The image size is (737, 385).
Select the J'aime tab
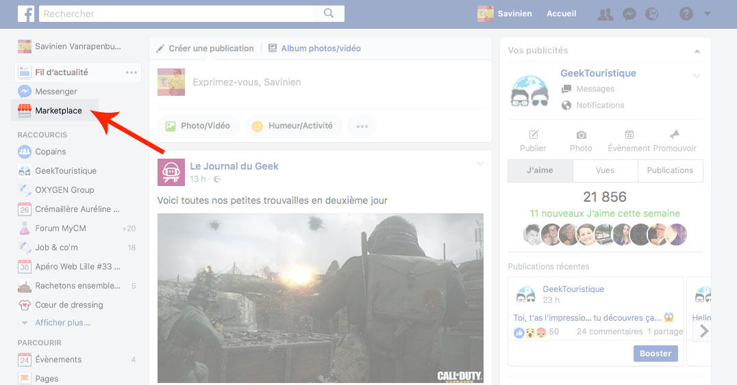(x=540, y=170)
